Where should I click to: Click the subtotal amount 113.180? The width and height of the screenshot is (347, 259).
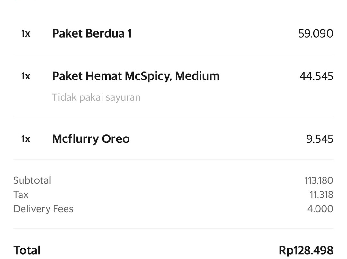click(319, 180)
